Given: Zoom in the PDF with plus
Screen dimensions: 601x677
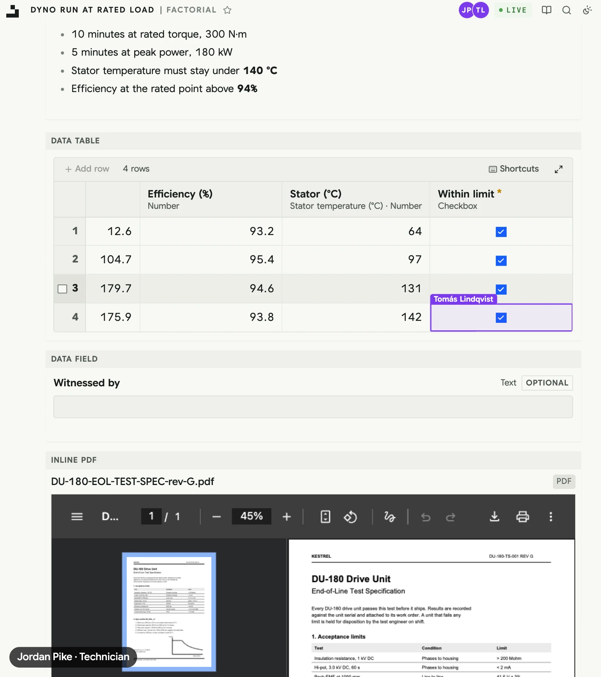Looking at the screenshot, I should [287, 517].
